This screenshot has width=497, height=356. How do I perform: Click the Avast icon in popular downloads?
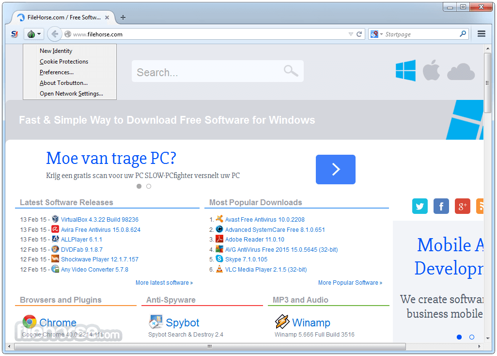coord(219,219)
